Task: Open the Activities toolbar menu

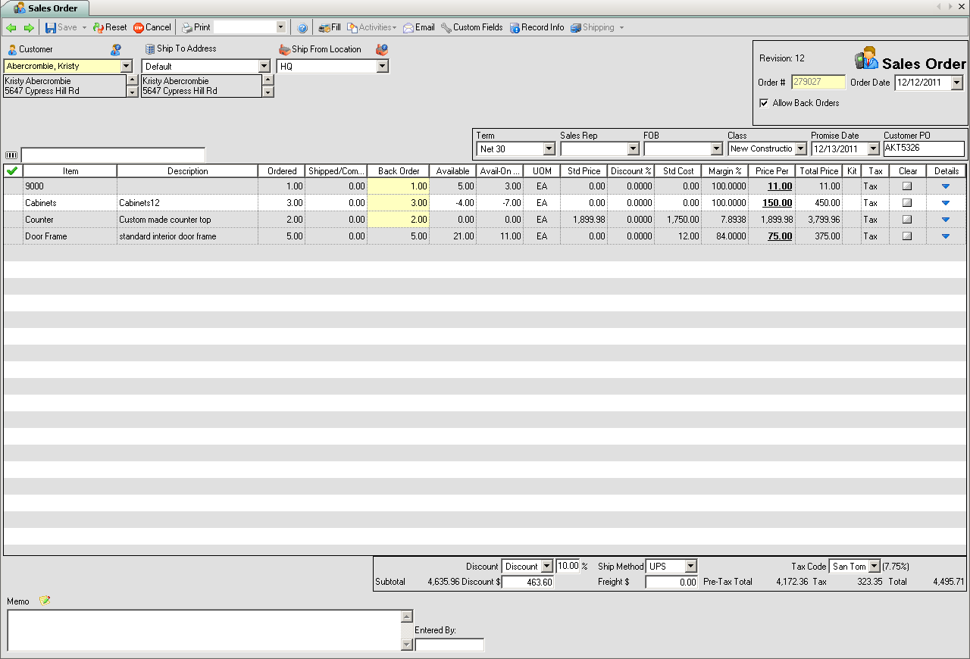Action: [x=371, y=27]
